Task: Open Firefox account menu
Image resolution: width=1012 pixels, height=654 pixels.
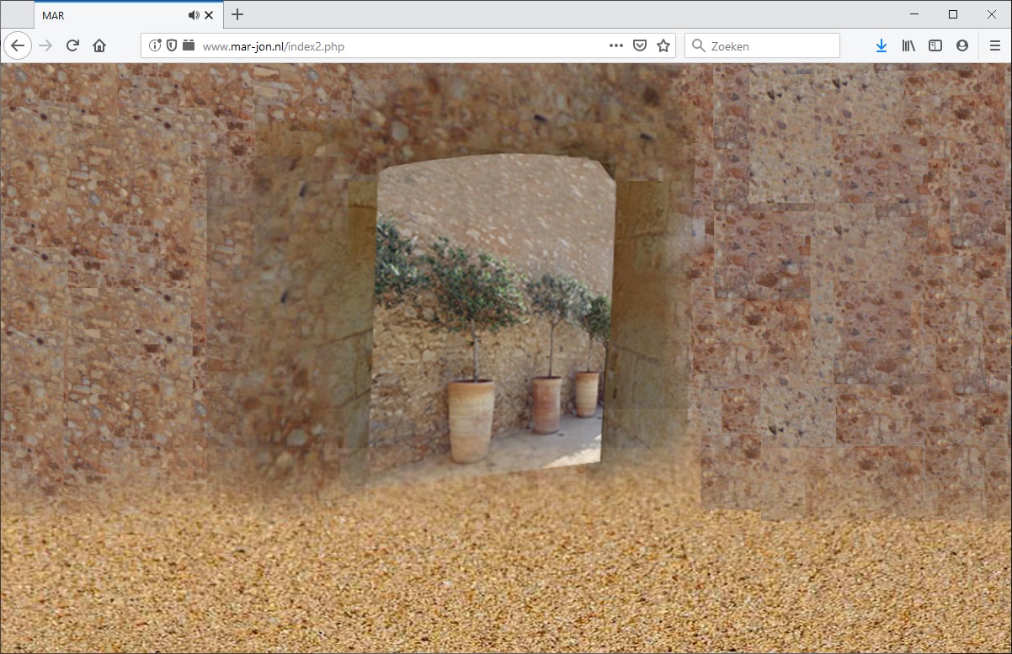Action: coord(962,45)
